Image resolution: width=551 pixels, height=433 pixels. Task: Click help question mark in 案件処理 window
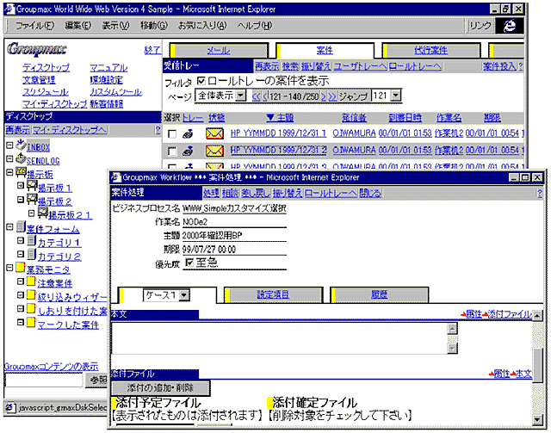tap(540, 193)
